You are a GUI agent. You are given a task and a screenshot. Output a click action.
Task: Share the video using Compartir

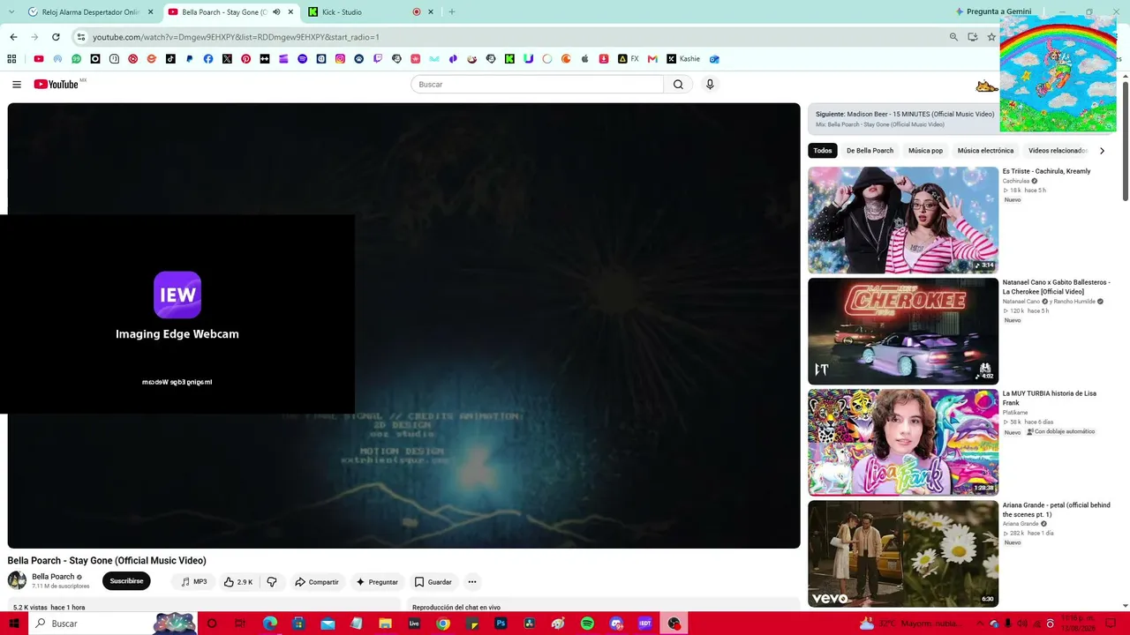[x=317, y=582]
